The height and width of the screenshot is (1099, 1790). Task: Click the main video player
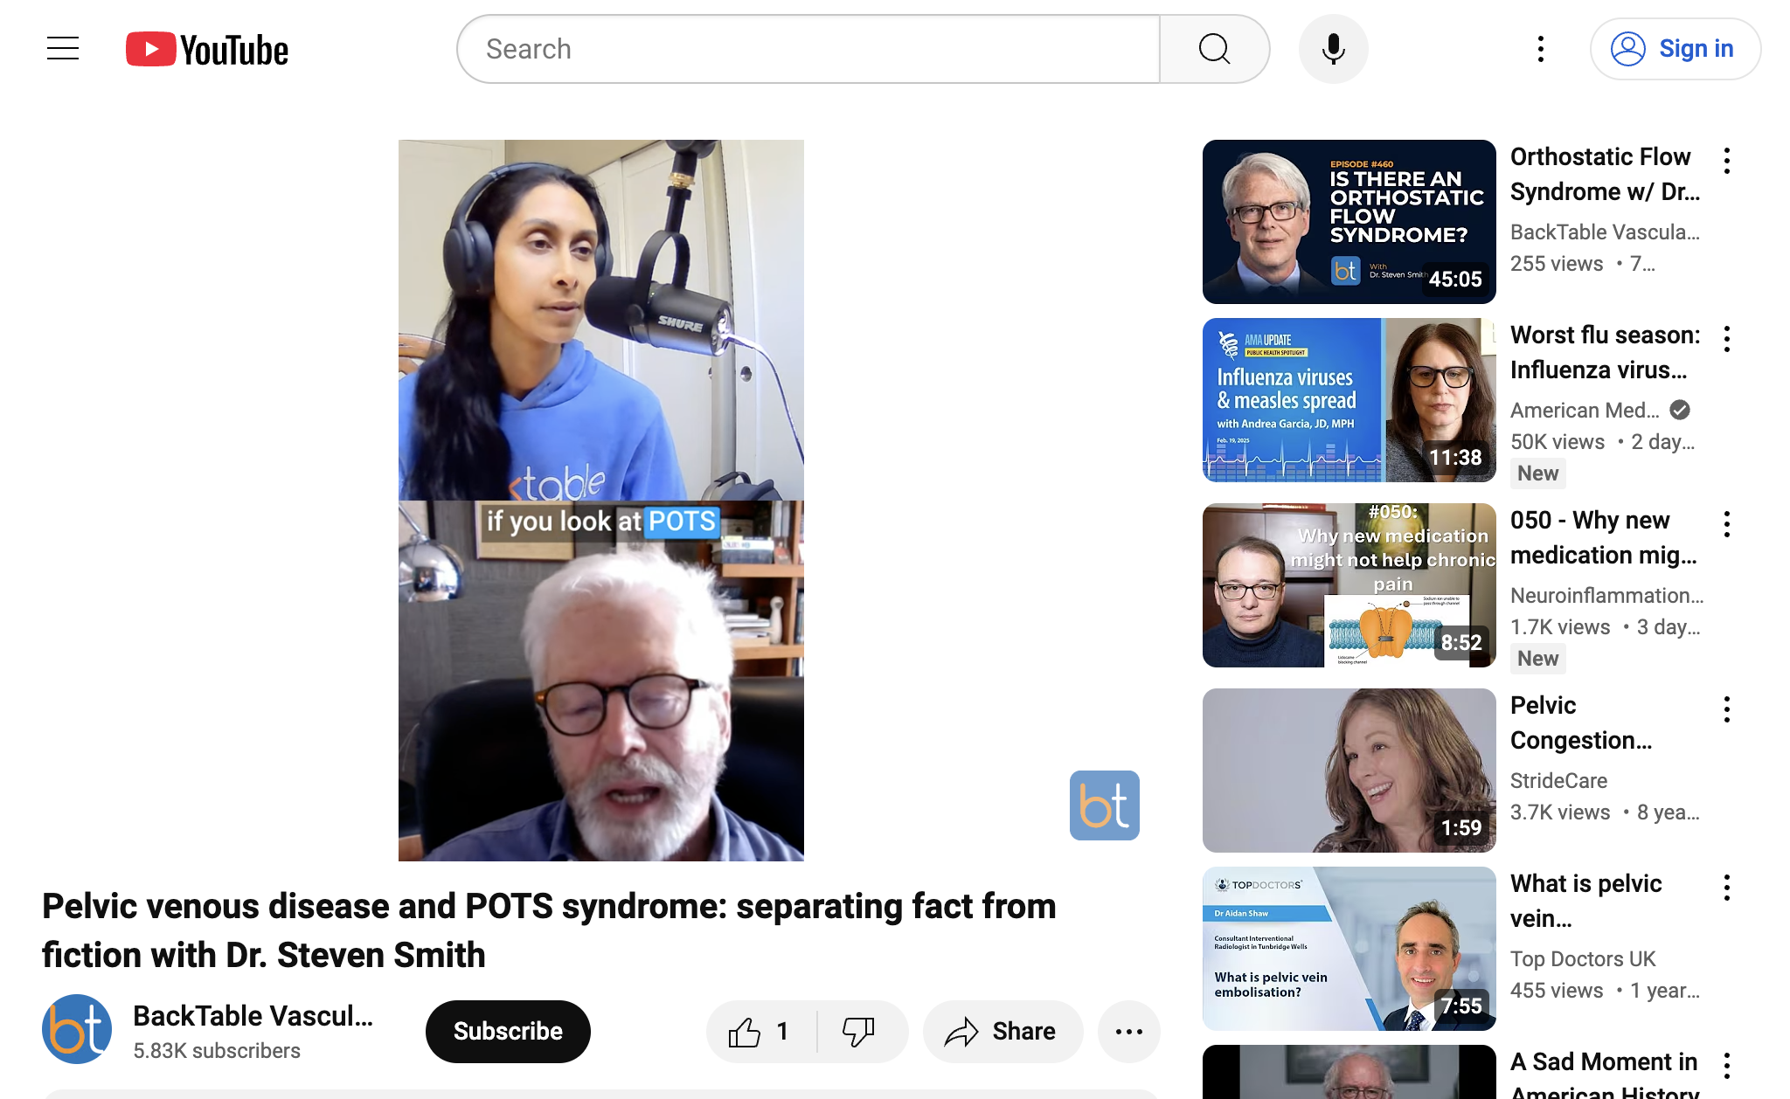point(601,500)
